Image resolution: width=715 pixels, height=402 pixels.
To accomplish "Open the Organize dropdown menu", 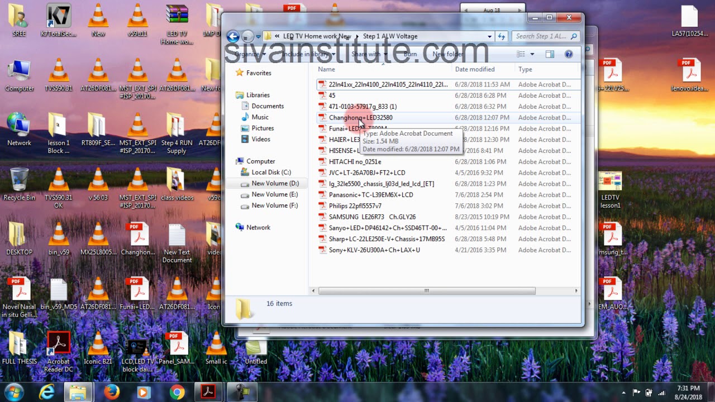I will tap(250, 54).
